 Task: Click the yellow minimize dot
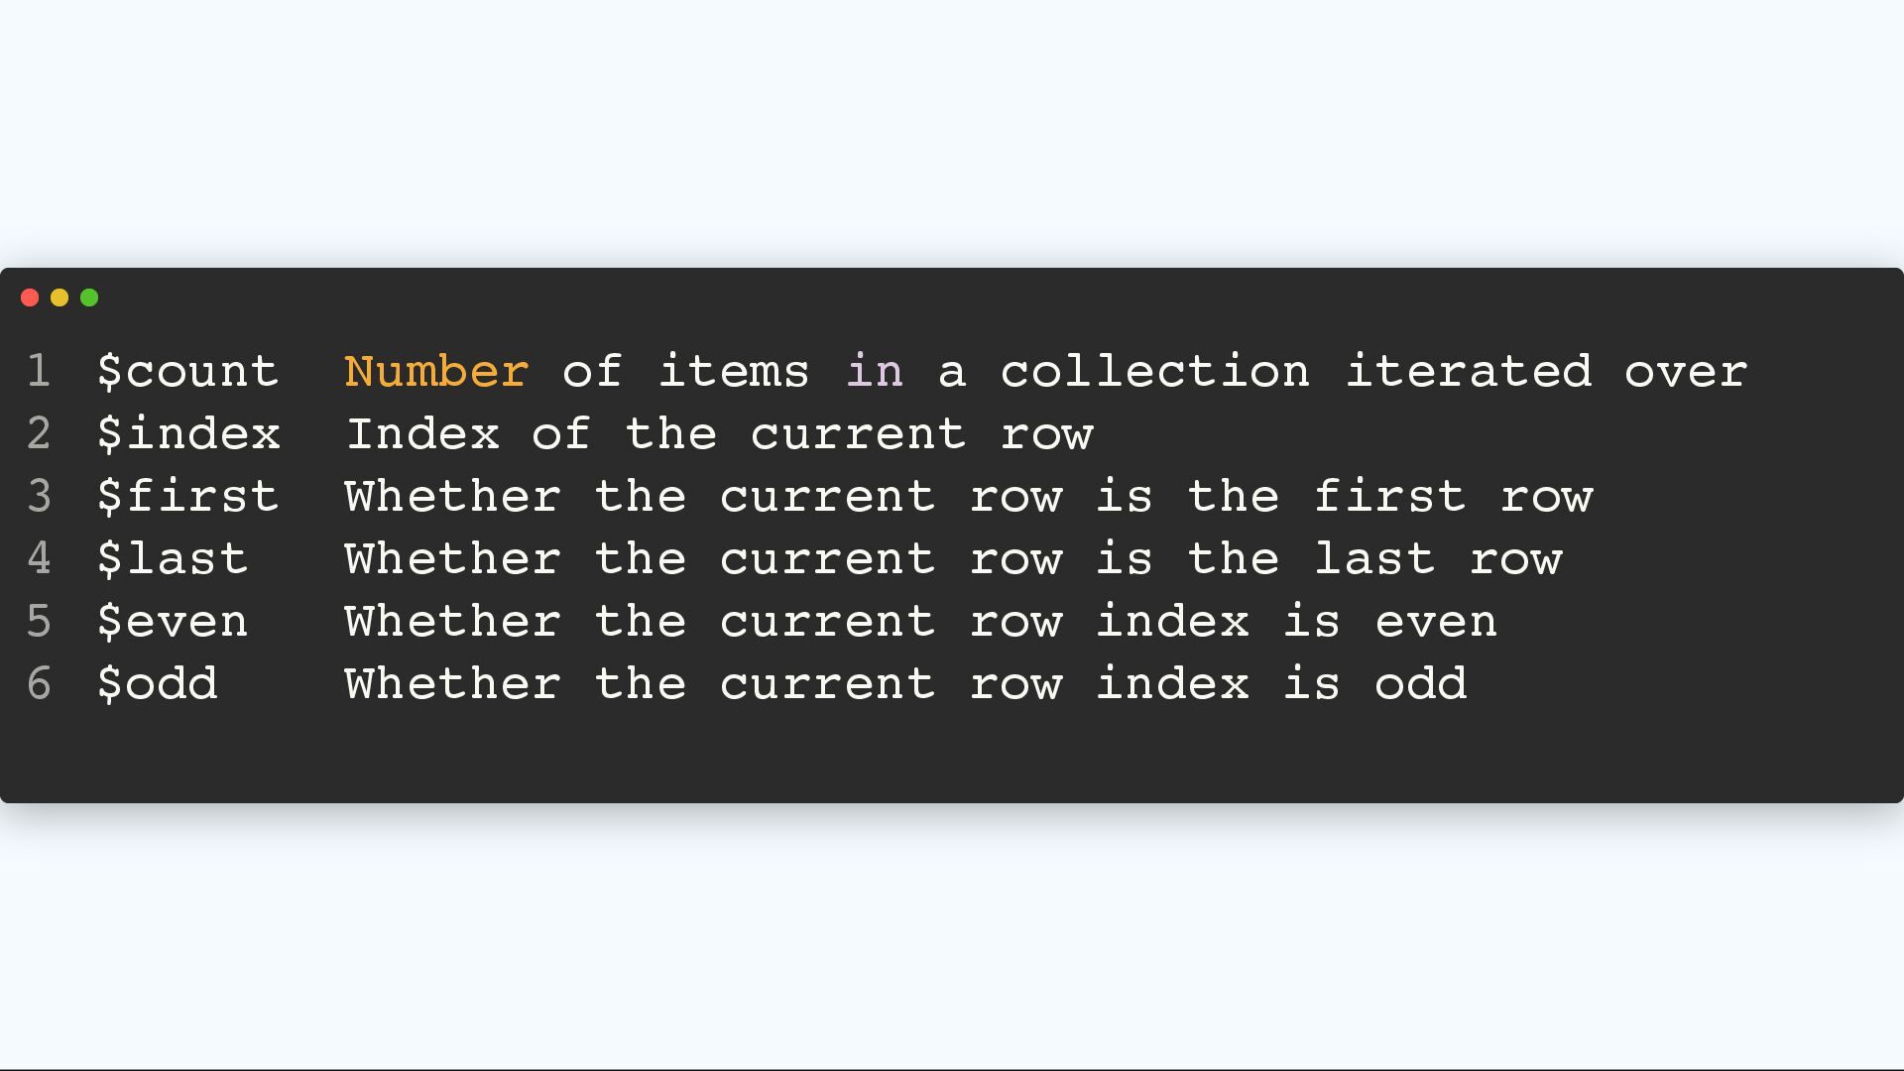[x=59, y=297]
